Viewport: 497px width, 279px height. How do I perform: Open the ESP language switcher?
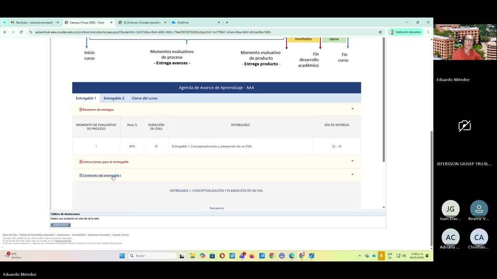pos(390,256)
